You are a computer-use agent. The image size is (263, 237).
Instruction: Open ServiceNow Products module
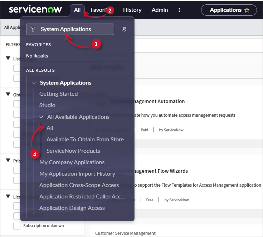click(73, 151)
